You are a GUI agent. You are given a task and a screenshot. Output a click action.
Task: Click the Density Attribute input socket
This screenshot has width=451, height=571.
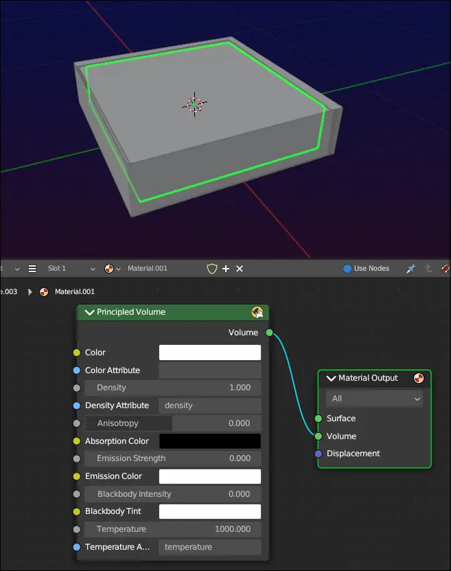76,405
